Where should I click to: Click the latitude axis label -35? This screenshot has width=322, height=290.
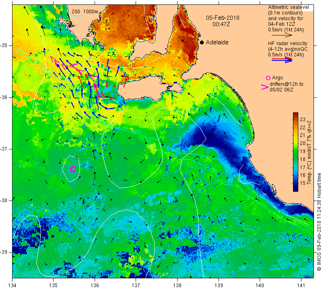(4, 46)
